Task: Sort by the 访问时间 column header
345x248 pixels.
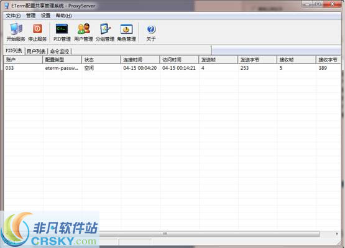Action: coord(179,60)
